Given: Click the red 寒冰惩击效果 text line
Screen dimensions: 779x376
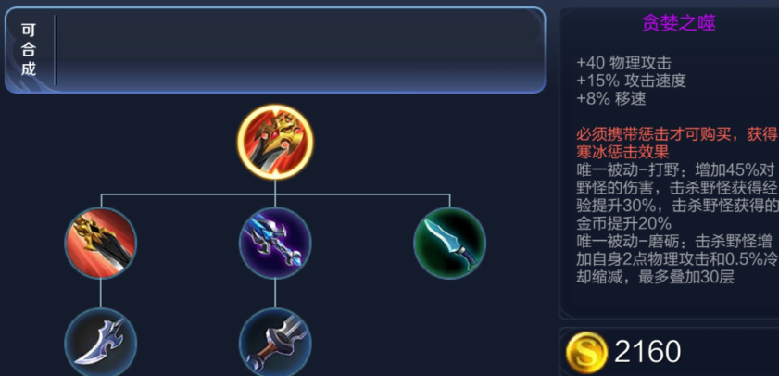Looking at the screenshot, I should 622,151.
